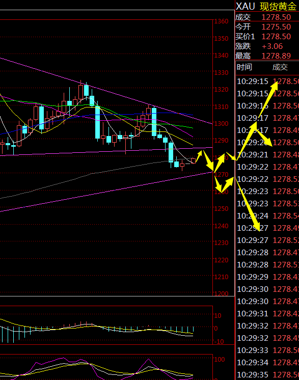Click the -10 label on MACD axis

(x=219, y=342)
